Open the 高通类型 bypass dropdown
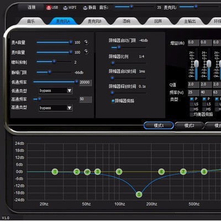Viewport: 221px width, 221px height. 56,108
